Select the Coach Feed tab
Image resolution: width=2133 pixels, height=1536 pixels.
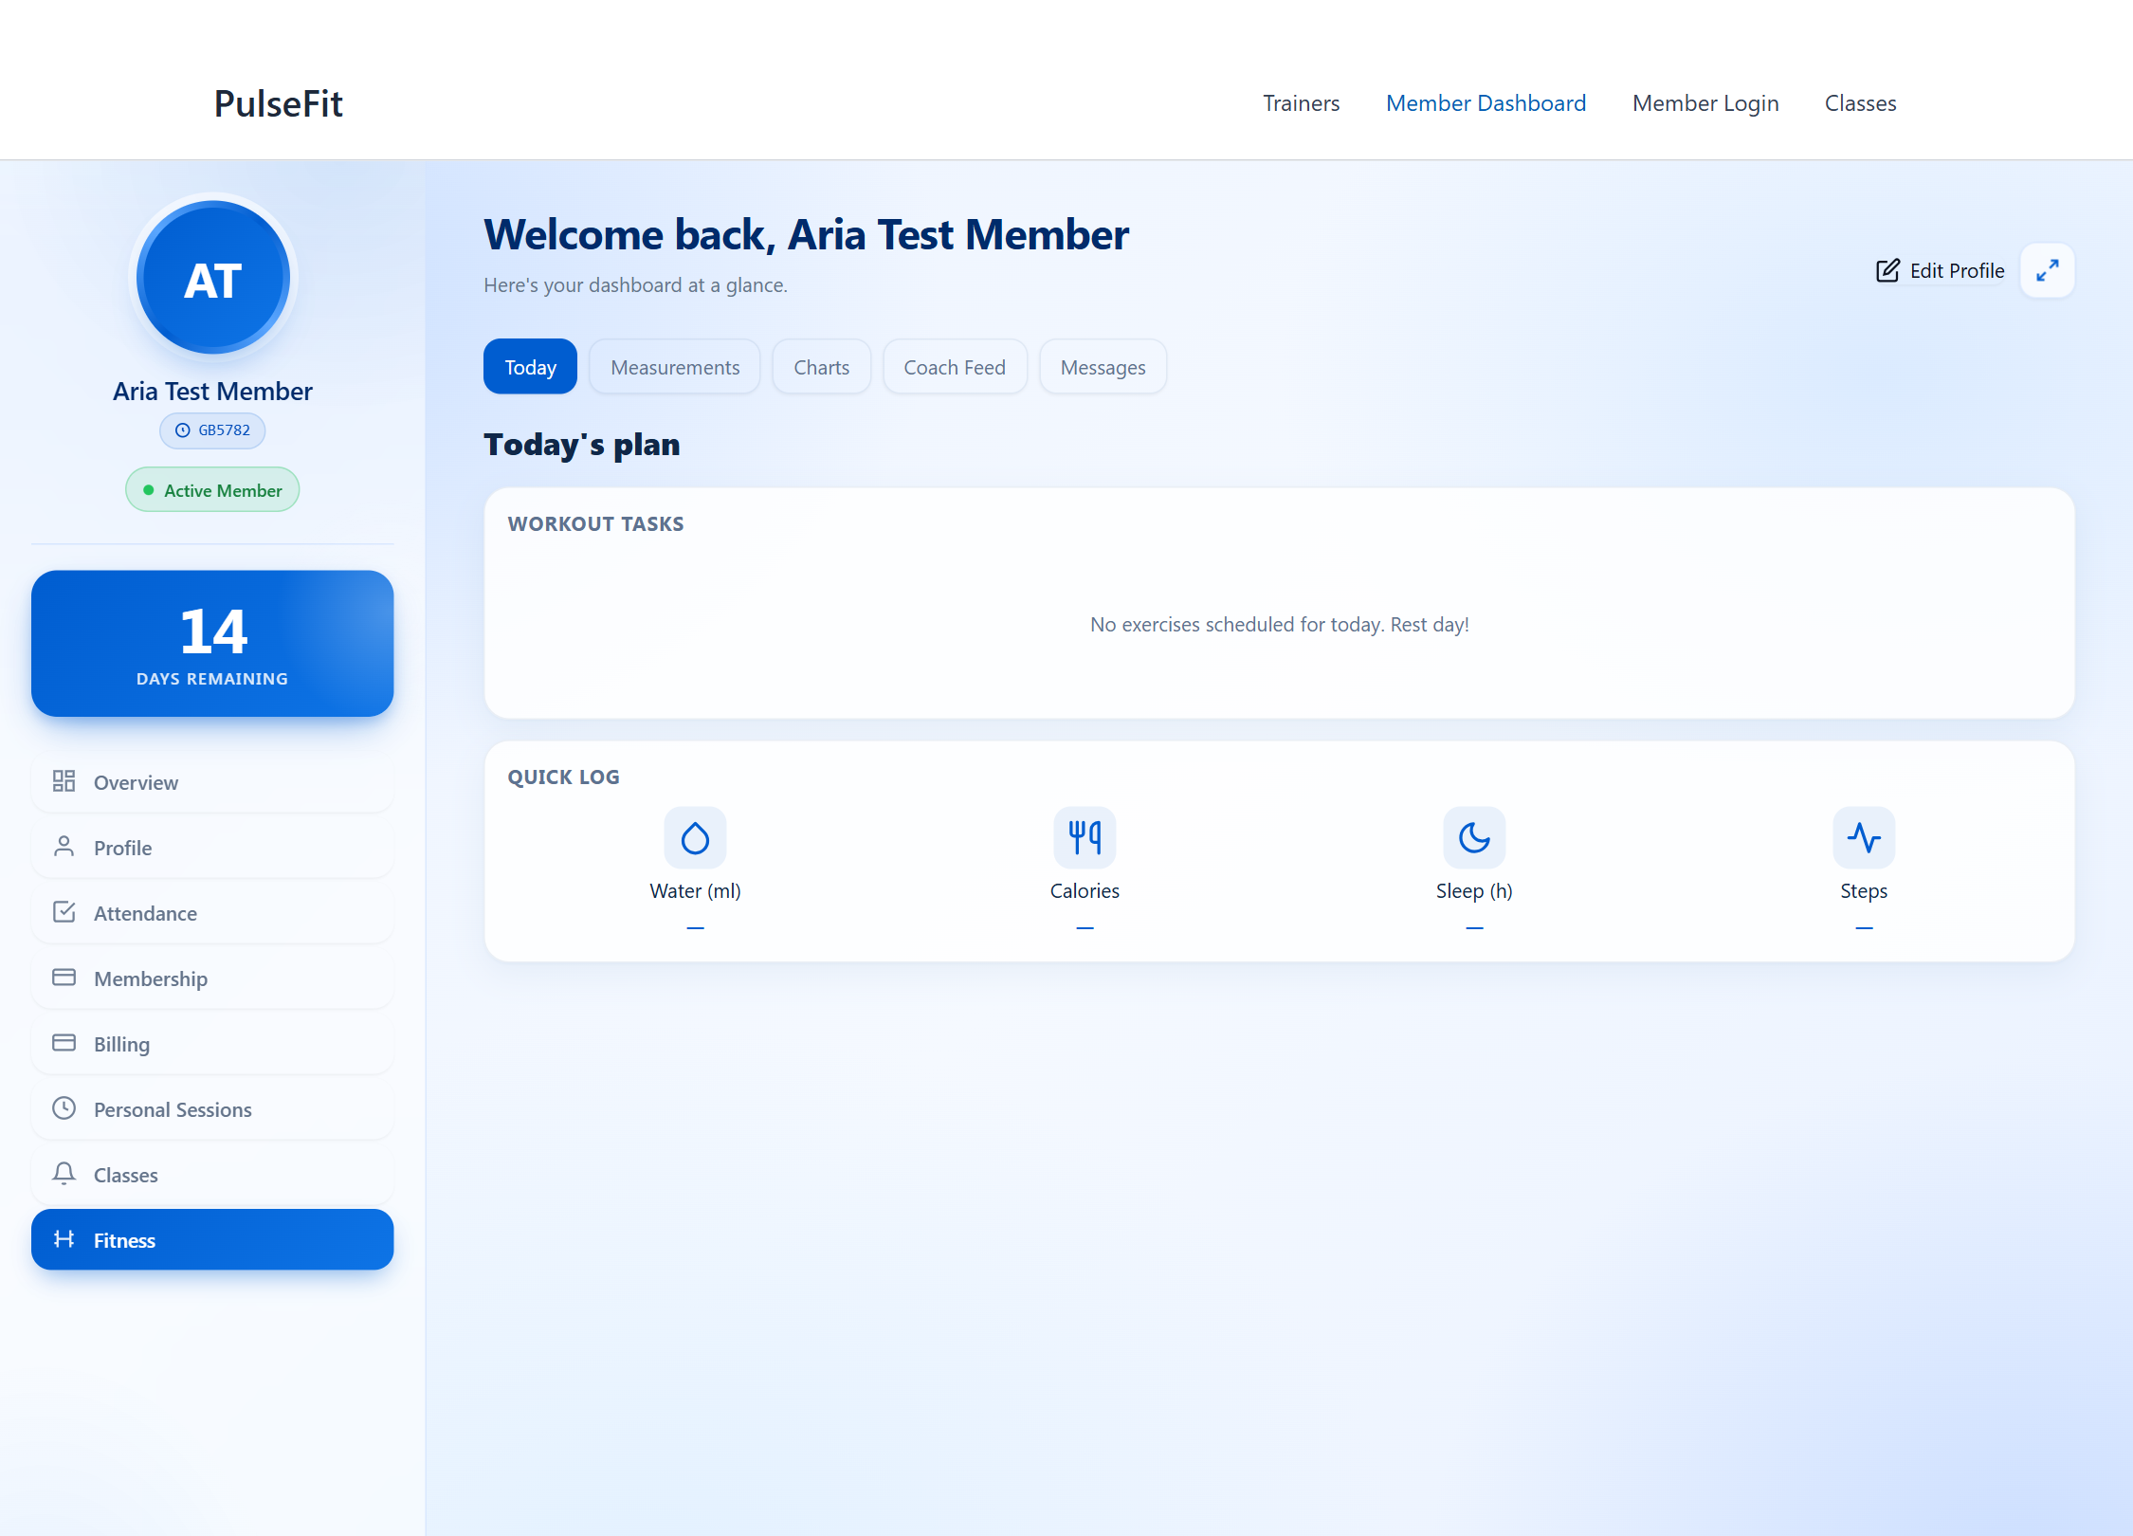[955, 367]
